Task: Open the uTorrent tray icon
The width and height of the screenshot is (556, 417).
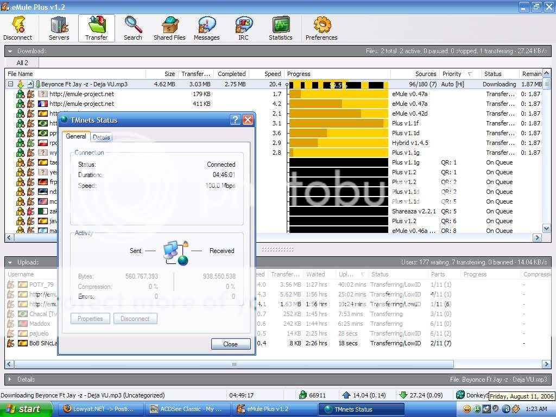Action: pos(478,409)
